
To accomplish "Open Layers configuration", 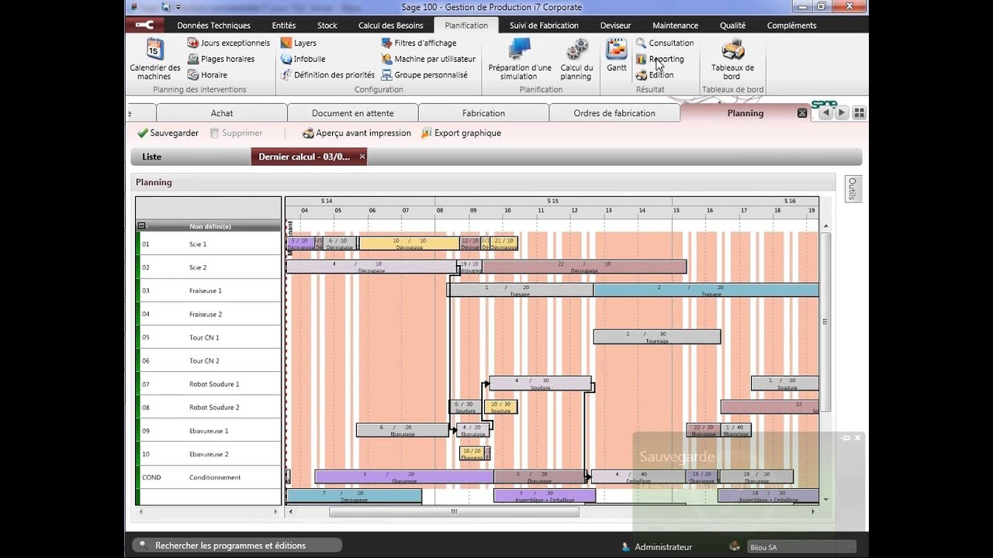I will point(299,43).
